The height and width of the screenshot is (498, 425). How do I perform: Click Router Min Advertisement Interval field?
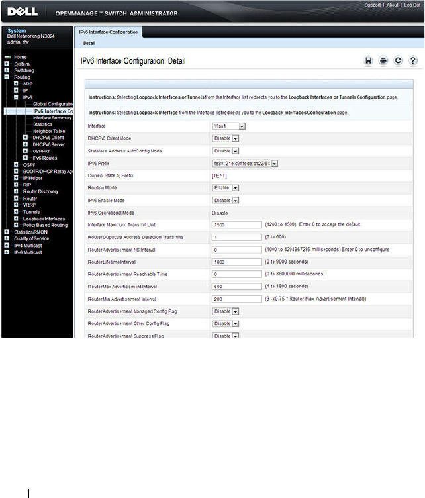[x=237, y=299]
